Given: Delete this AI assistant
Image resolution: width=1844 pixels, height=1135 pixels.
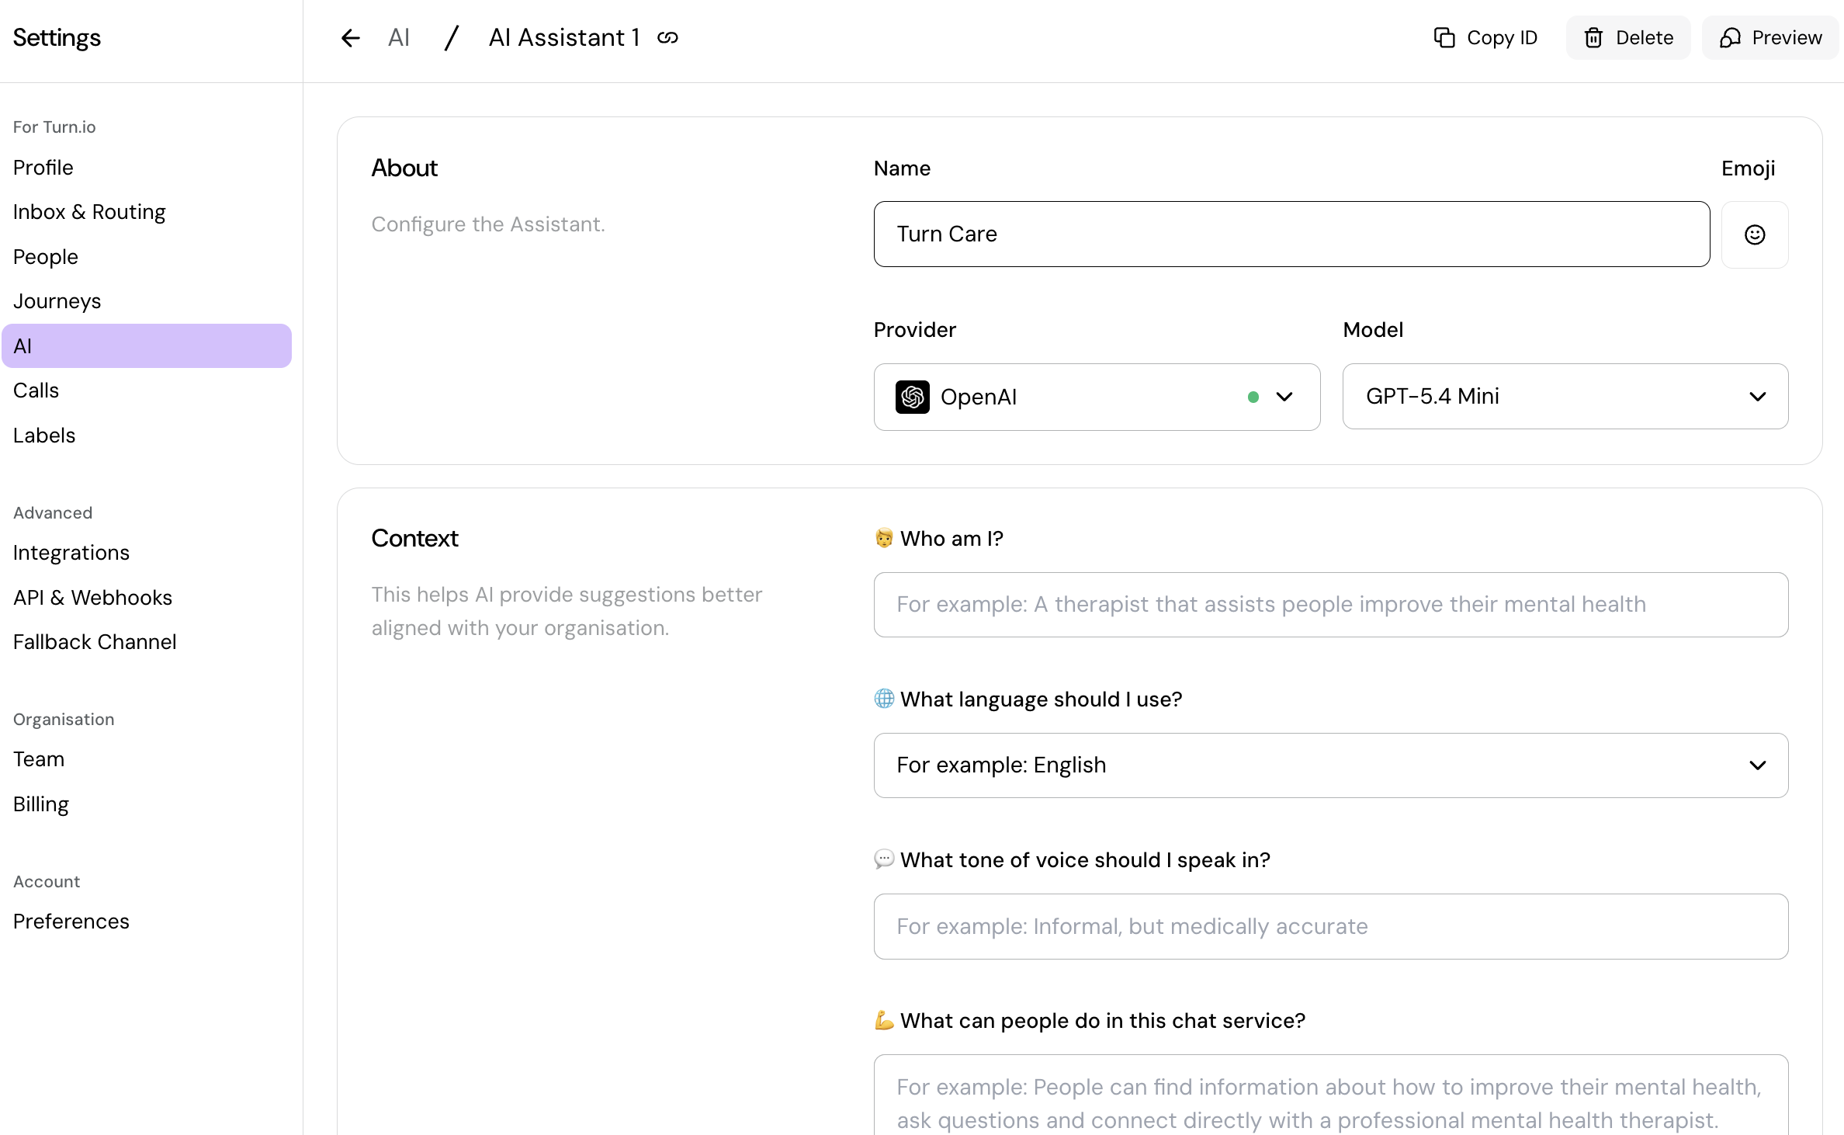Looking at the screenshot, I should pos(1628,37).
